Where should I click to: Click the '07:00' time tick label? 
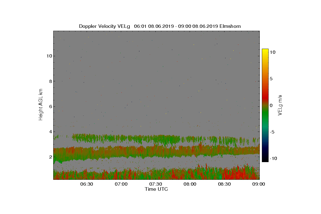(121, 184)
